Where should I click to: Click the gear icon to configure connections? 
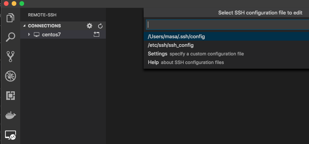pos(90,26)
